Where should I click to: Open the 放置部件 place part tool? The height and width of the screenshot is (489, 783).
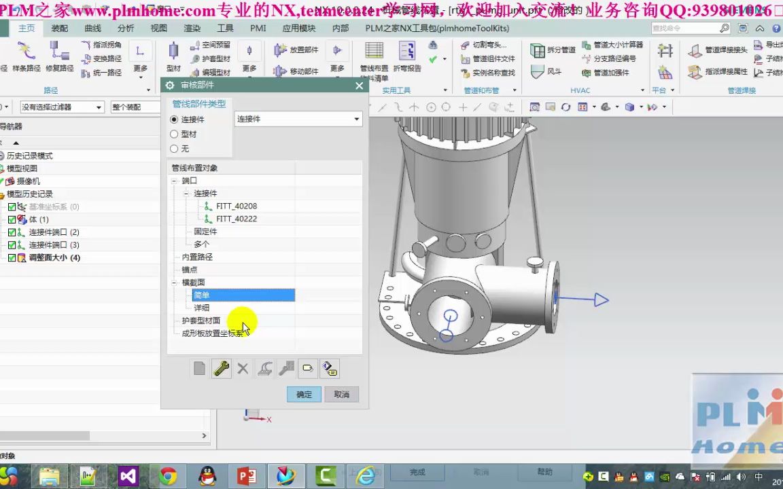click(x=296, y=50)
